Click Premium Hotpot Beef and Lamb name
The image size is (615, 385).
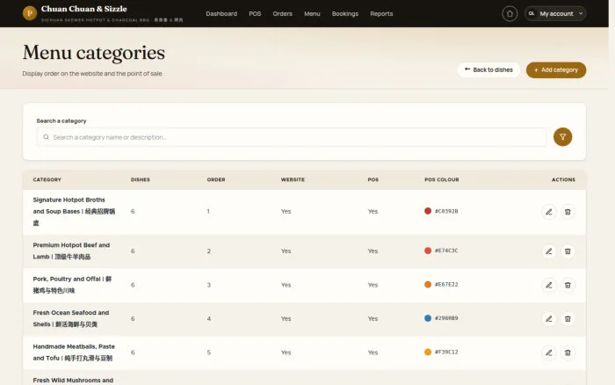pyautogui.click(x=71, y=251)
